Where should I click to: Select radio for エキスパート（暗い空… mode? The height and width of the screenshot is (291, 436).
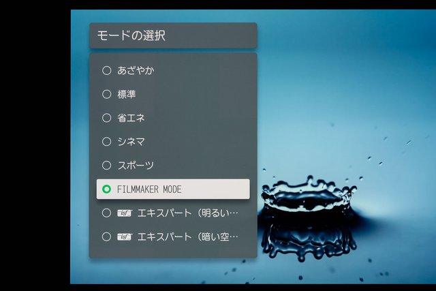tap(106, 236)
